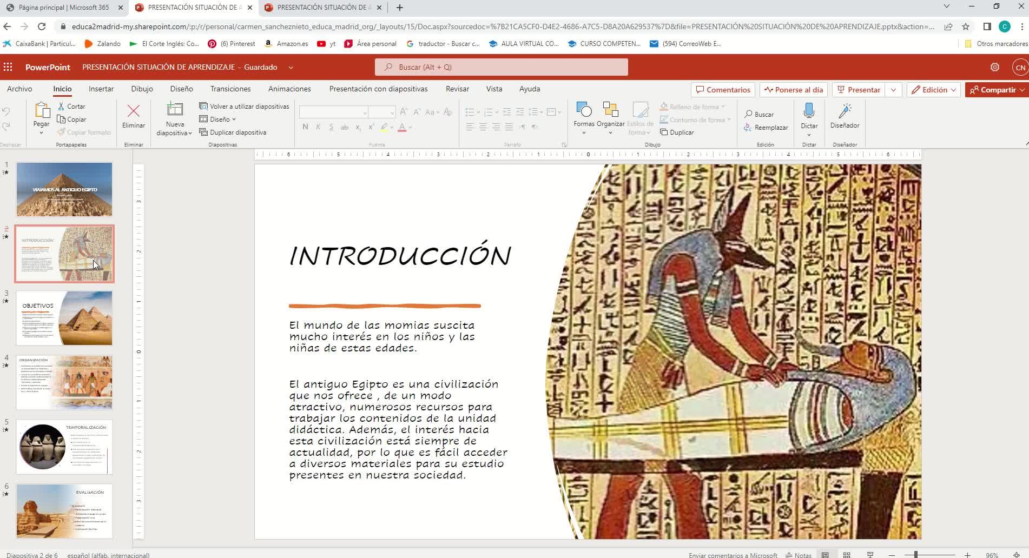Click the Eliminar slide icon
This screenshot has height=558, width=1029.
point(133,112)
